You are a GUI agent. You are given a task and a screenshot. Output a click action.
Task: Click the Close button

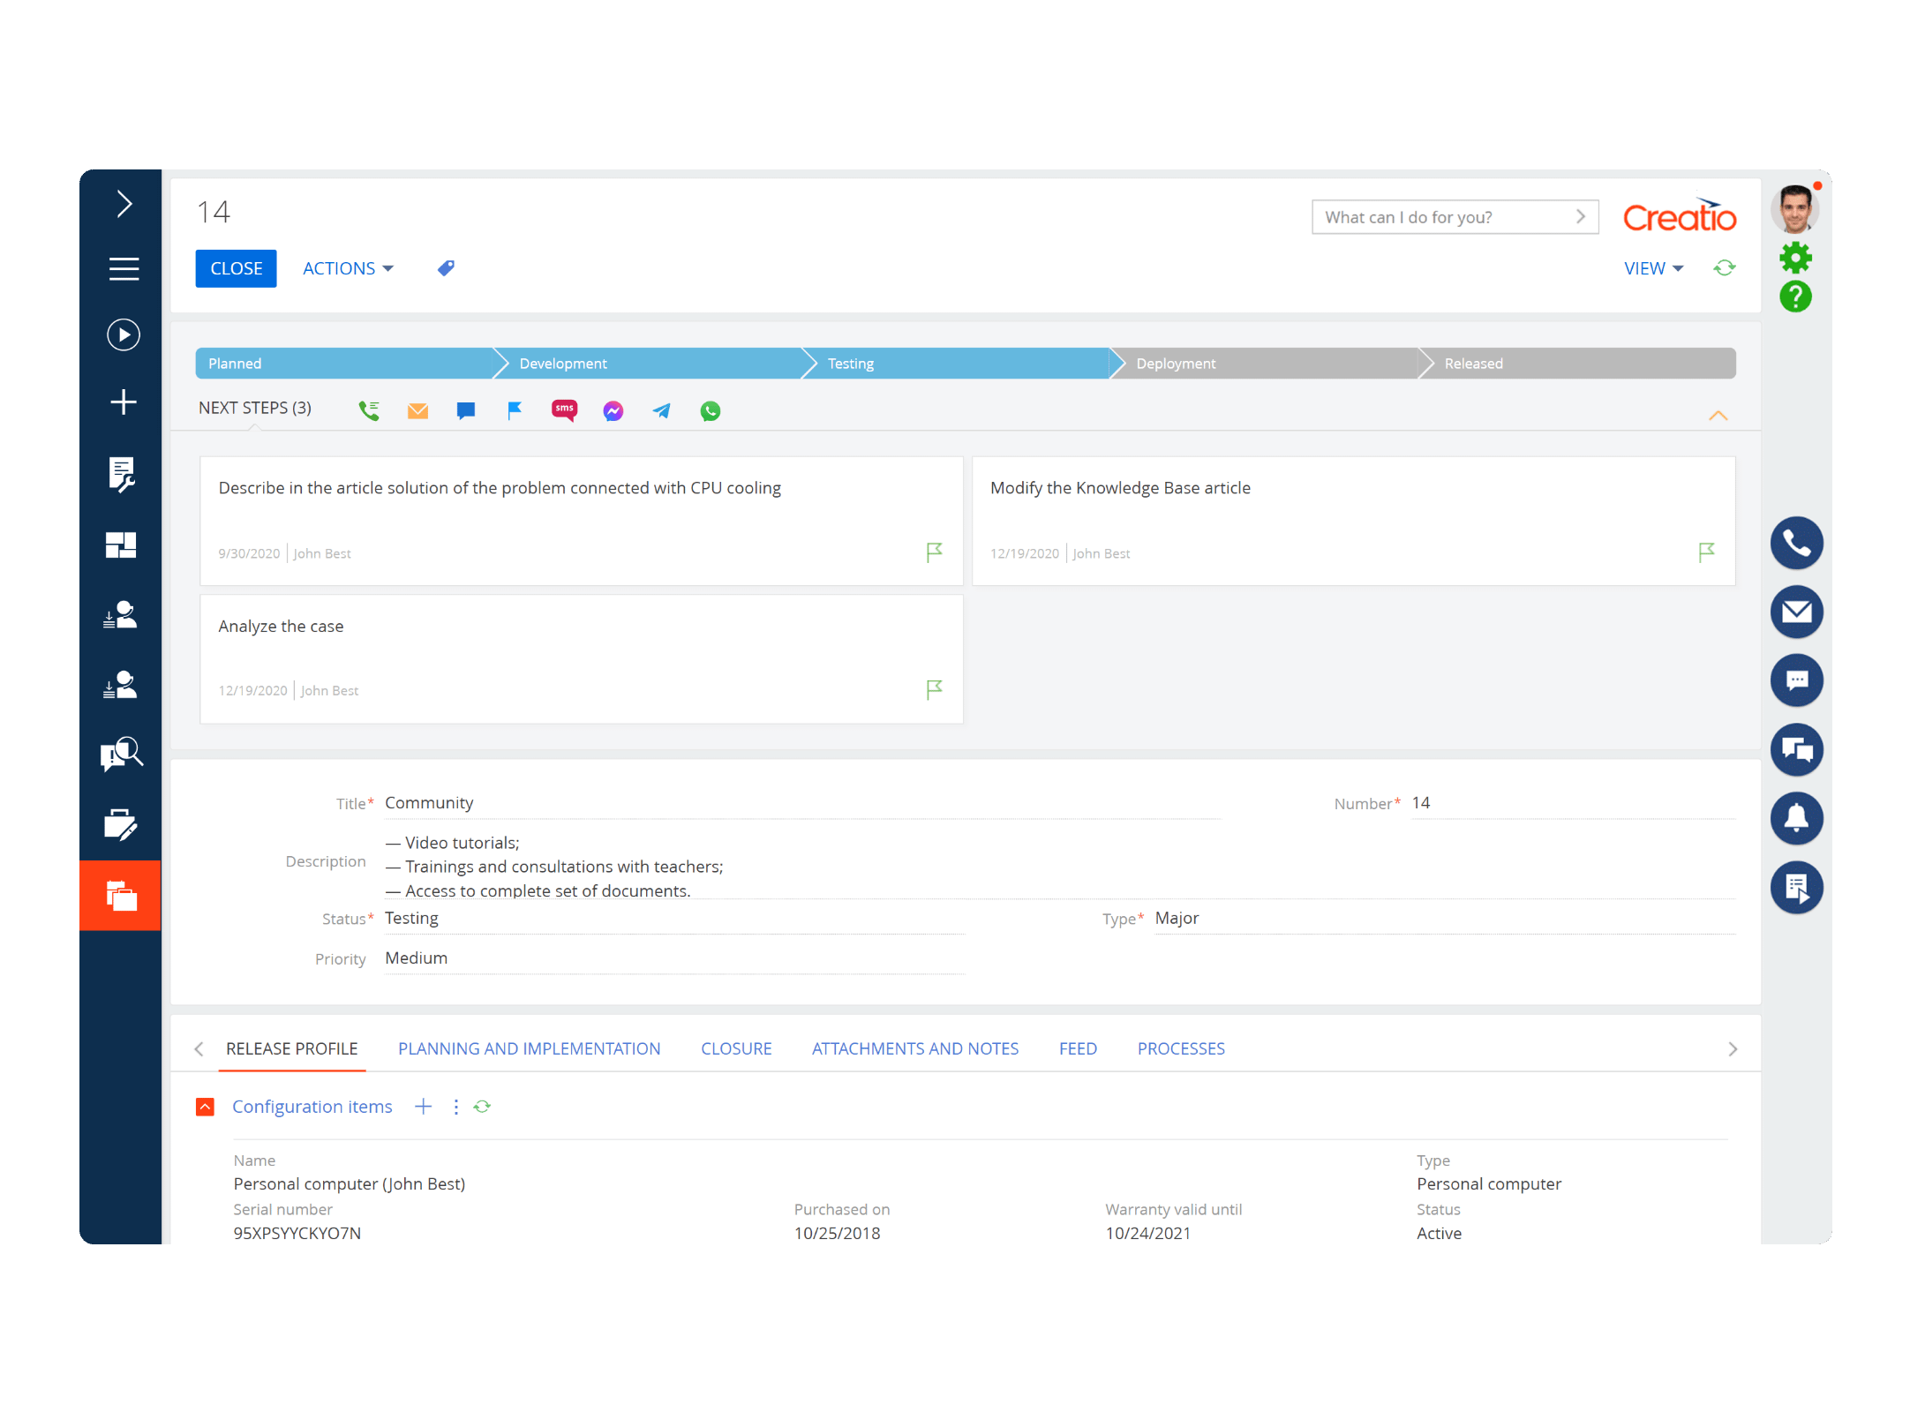(236, 268)
